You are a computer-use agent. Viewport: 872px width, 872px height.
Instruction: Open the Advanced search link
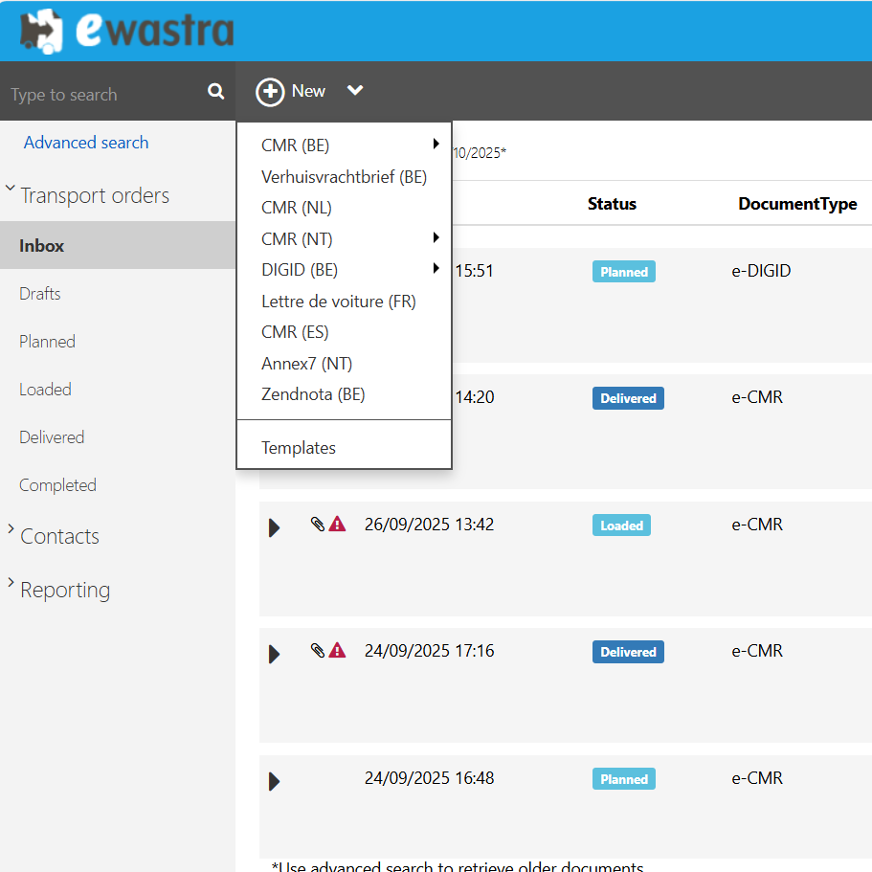click(x=86, y=143)
